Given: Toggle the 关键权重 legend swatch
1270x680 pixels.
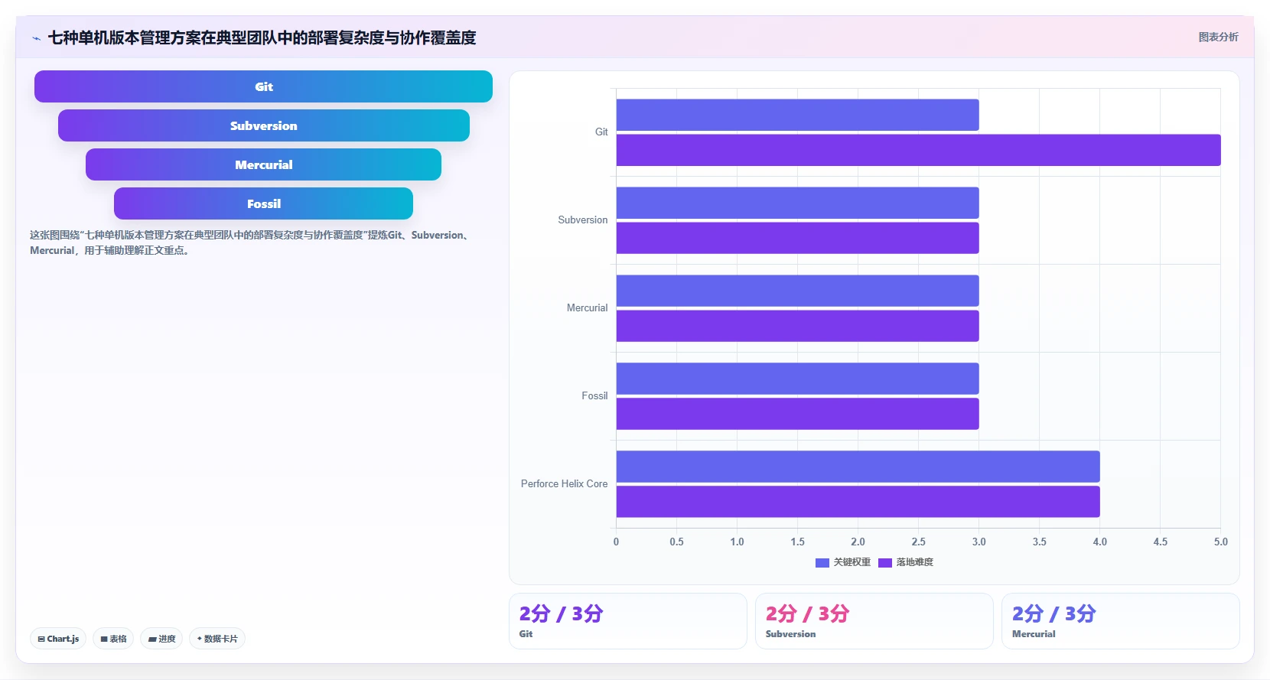Looking at the screenshot, I should pos(822,562).
